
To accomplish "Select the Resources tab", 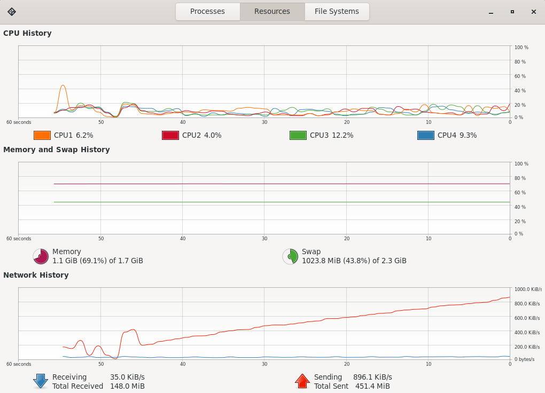I will (x=272, y=11).
